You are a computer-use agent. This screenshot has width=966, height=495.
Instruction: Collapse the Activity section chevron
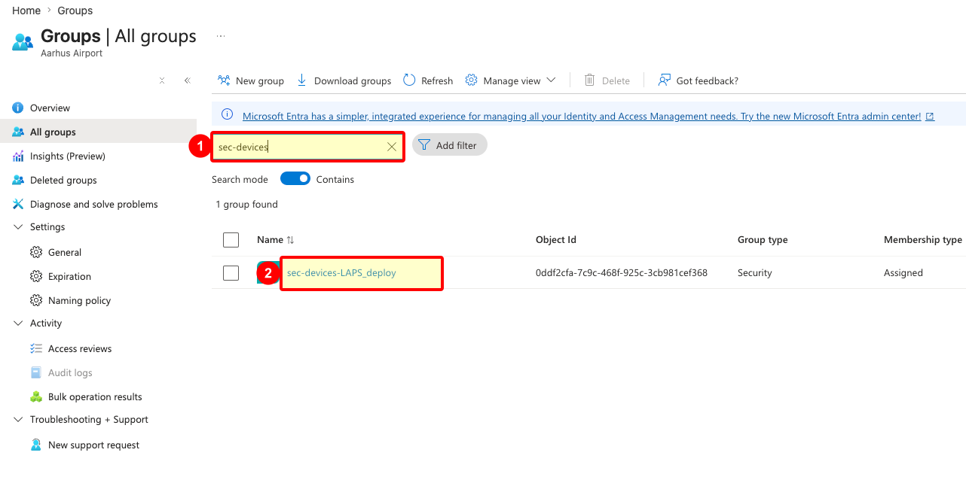(18, 323)
